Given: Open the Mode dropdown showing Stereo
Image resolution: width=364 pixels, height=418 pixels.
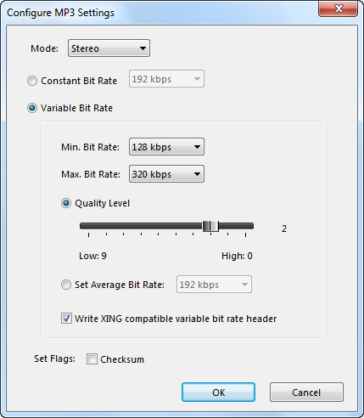Looking at the screenshot, I should tap(109, 48).
